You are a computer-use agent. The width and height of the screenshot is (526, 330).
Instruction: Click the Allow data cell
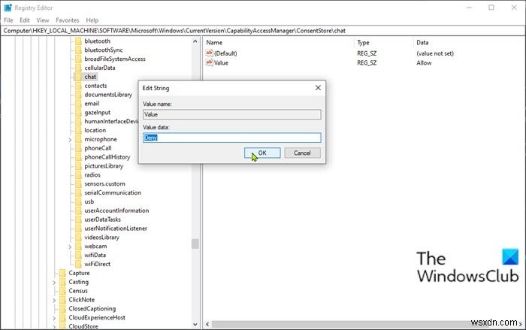424,63
